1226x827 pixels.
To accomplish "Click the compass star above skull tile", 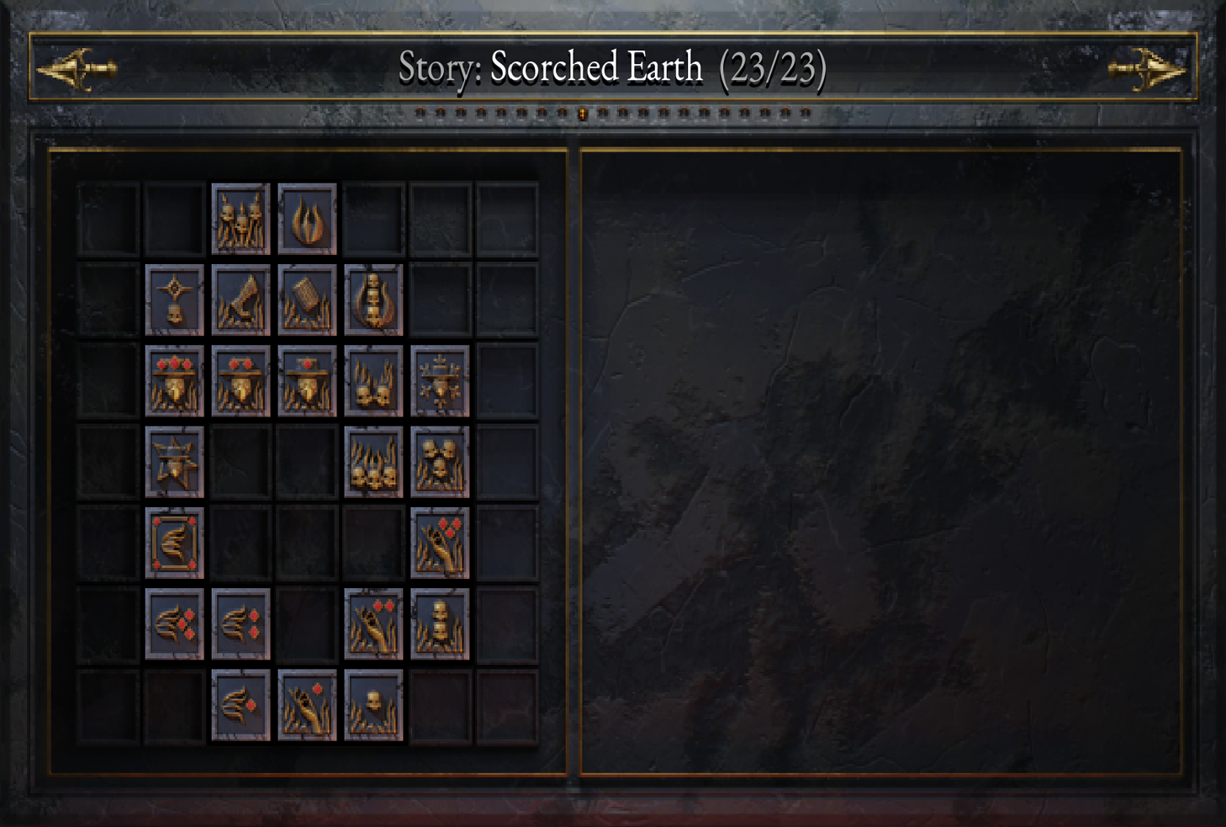I will [x=174, y=300].
